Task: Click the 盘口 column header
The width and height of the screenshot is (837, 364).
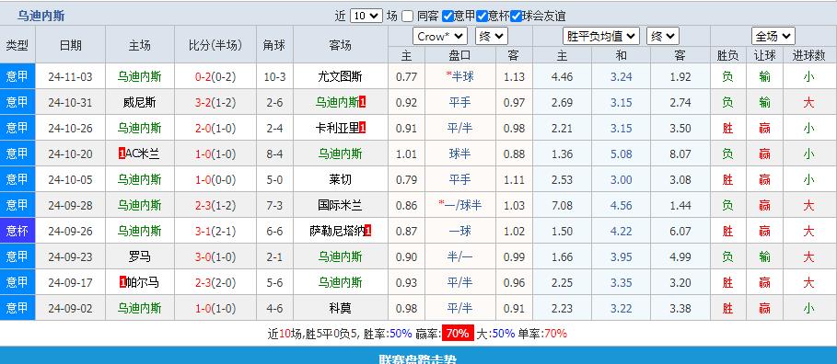Action: (459, 54)
